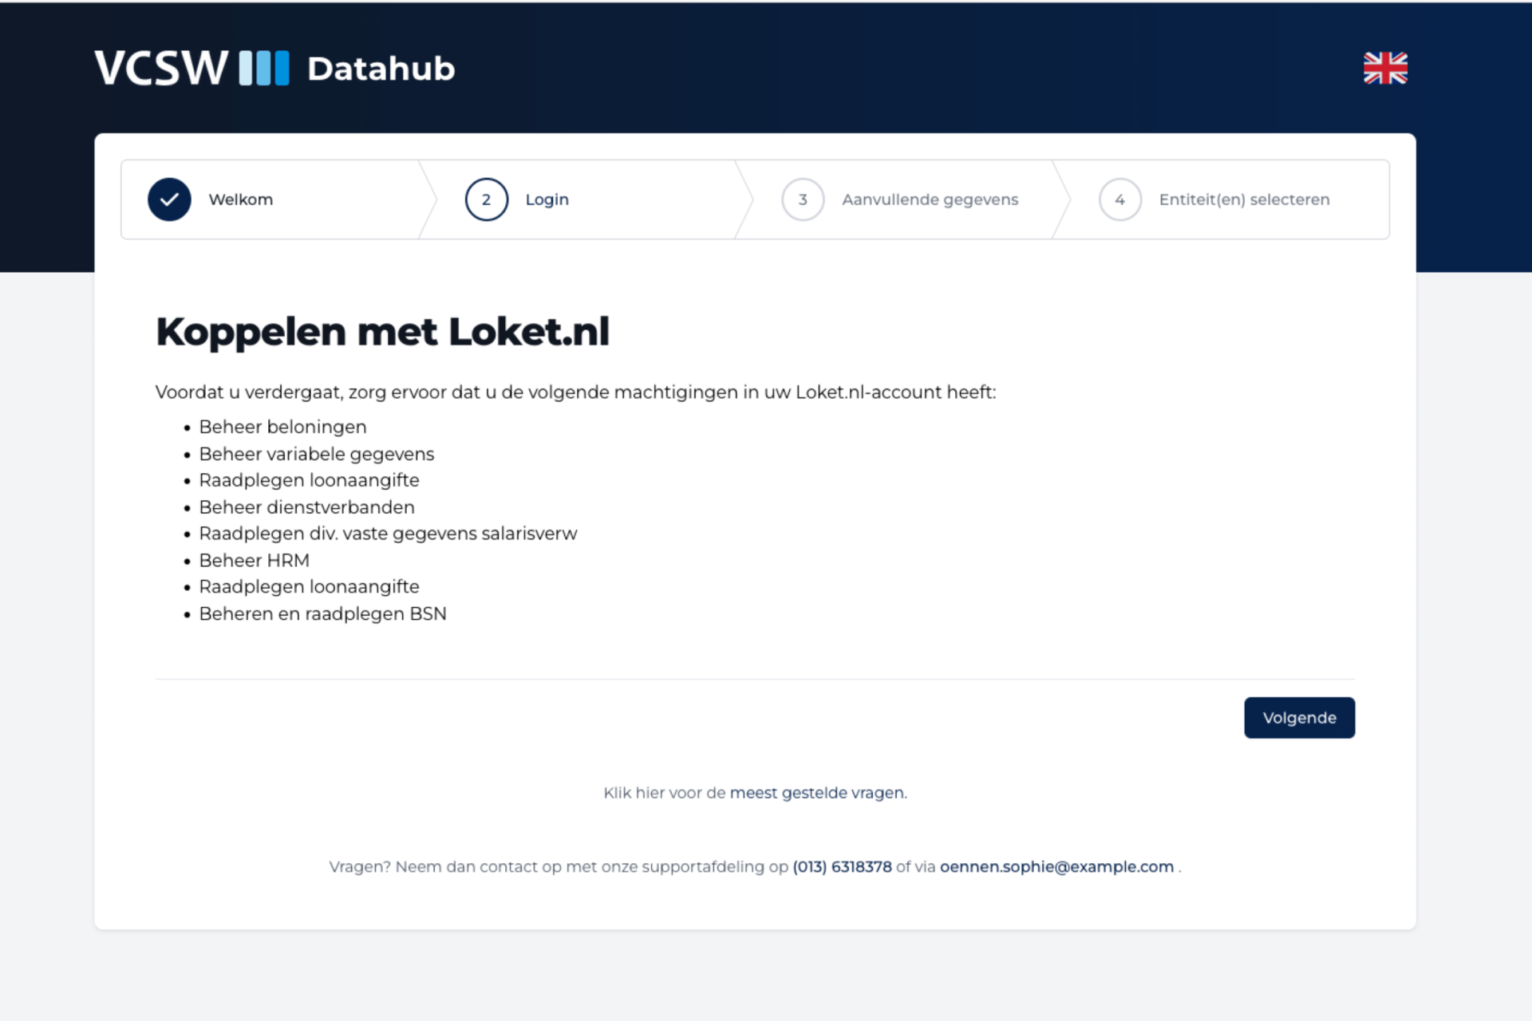Email oennen.sophie@example.com support link
Screen dimensions: 1532x1021
pos(1056,867)
